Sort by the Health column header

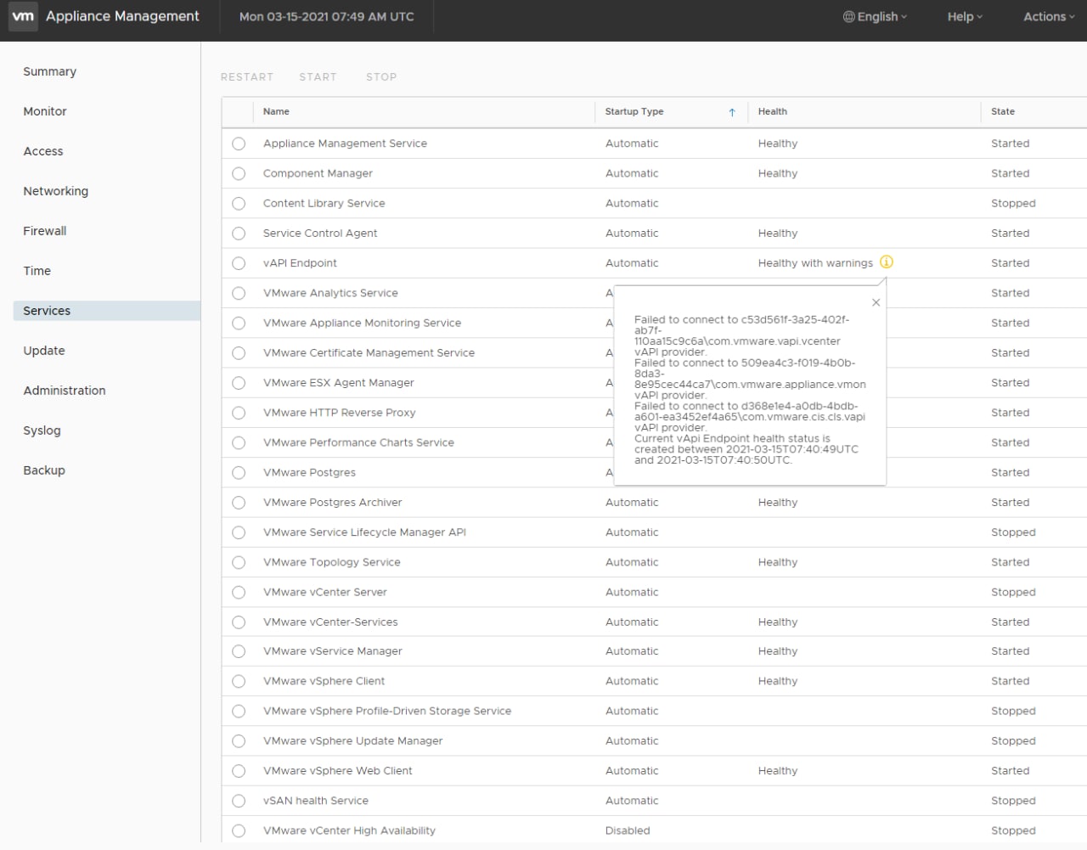tap(773, 111)
